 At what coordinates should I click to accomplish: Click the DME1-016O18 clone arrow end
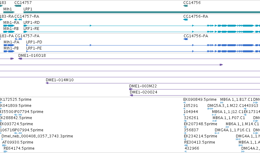pos(20,59)
